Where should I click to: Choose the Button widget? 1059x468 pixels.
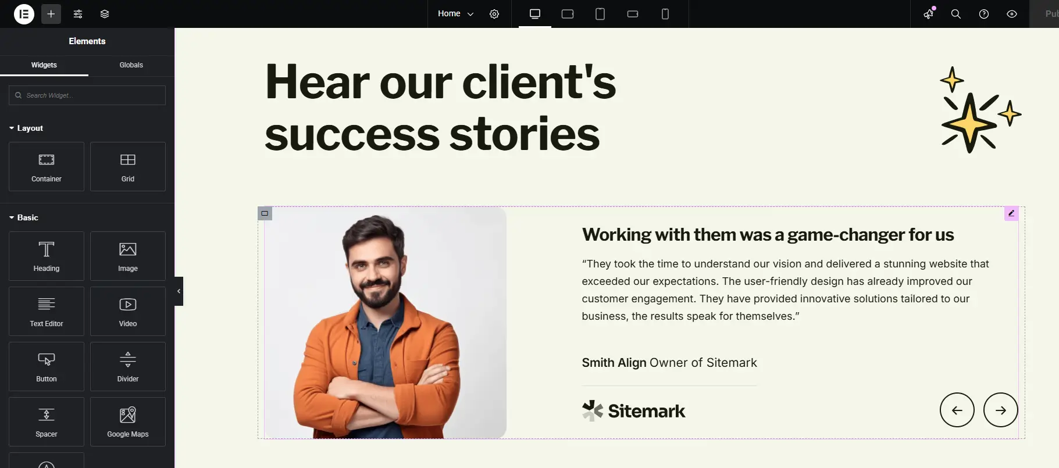(47, 366)
